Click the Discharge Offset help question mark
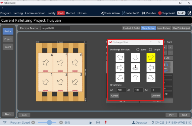 point(151,42)
